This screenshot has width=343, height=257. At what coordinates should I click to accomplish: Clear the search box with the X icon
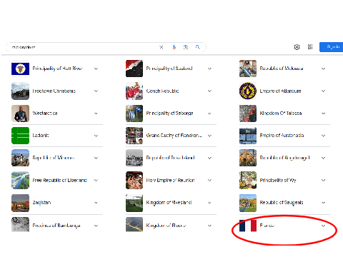click(161, 47)
